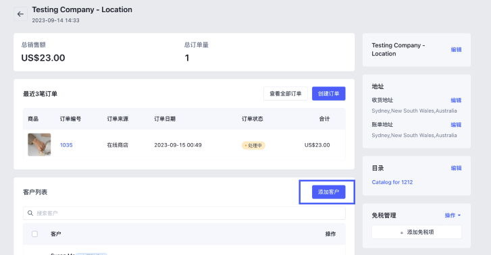This screenshot has height=255, width=491.
Task: Click the back arrow icon
Action: [x=20, y=14]
